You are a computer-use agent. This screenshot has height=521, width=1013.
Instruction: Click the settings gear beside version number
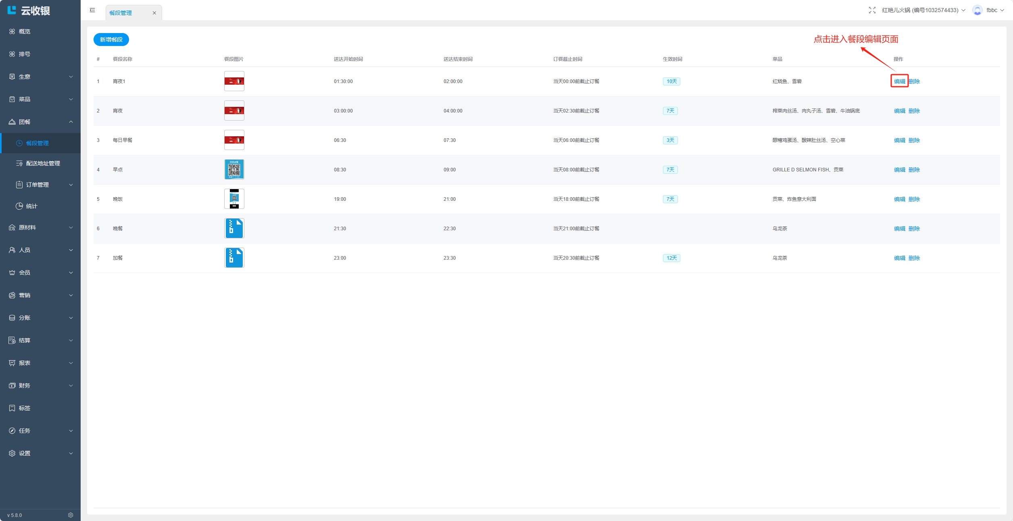71,515
